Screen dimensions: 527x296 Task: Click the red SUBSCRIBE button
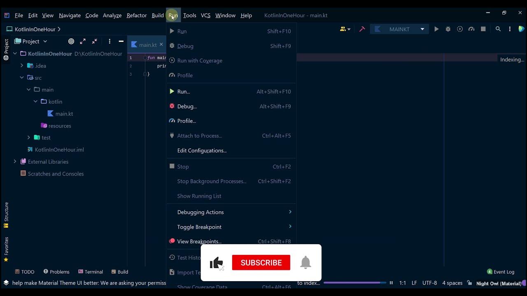[x=261, y=263]
